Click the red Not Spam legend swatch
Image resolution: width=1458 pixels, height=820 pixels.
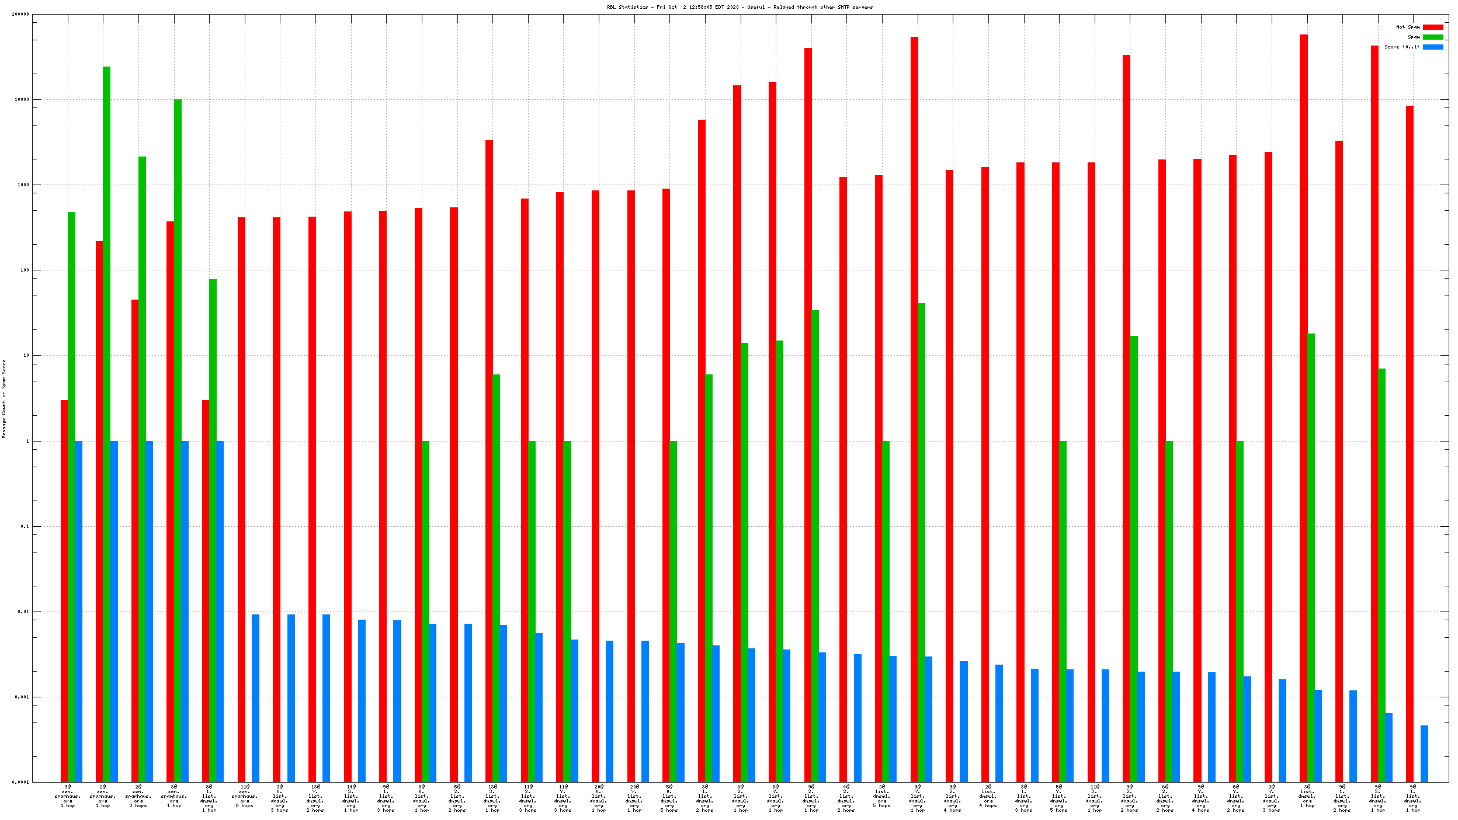pyautogui.click(x=1432, y=27)
